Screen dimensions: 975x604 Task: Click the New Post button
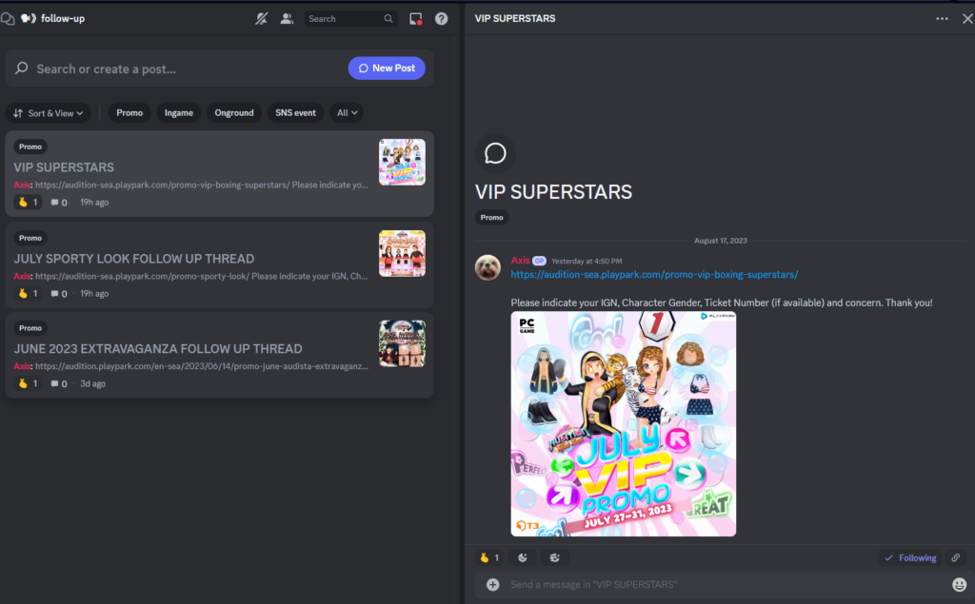tap(387, 68)
